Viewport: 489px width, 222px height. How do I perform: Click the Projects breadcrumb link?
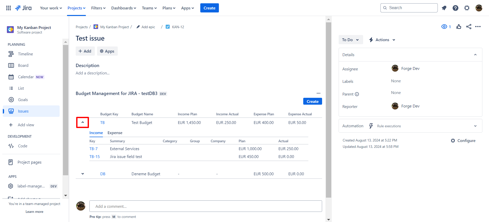point(82,27)
